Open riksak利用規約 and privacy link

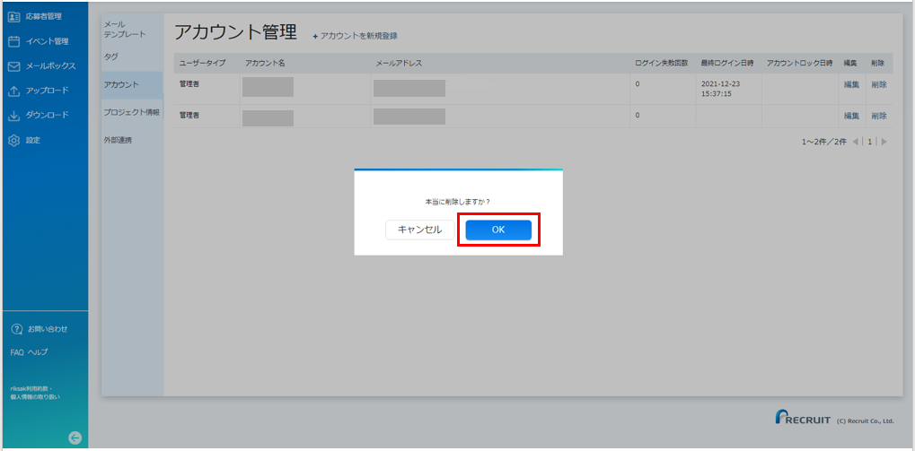[35, 393]
